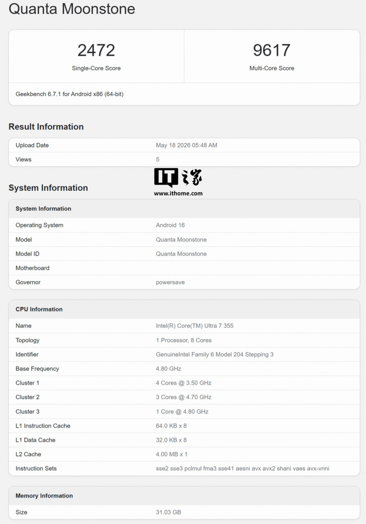Click the Model ID label

27,254
